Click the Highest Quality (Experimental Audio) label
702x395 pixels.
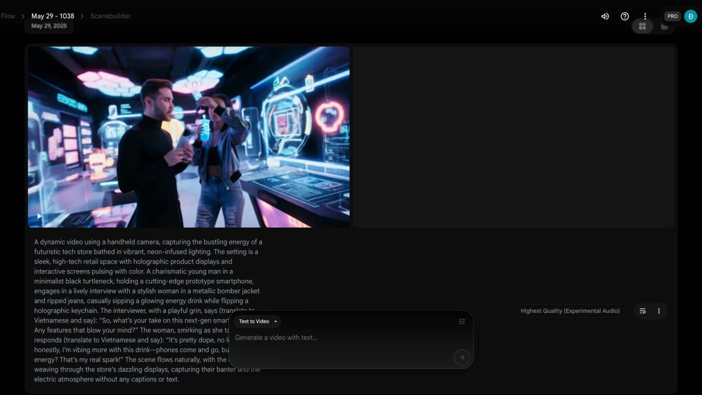click(570, 311)
